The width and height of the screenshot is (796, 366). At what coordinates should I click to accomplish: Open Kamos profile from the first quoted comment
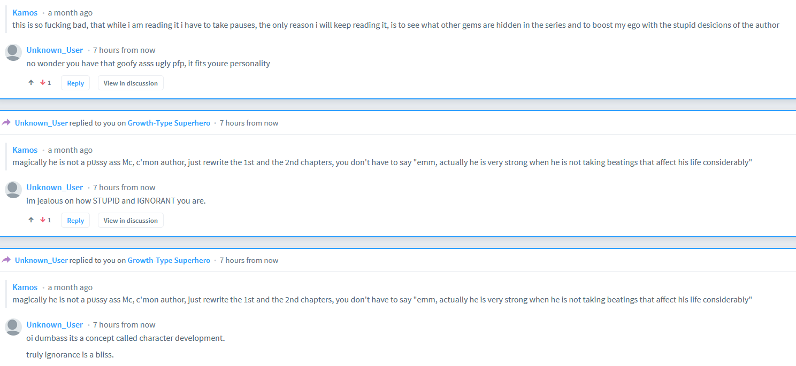[25, 12]
